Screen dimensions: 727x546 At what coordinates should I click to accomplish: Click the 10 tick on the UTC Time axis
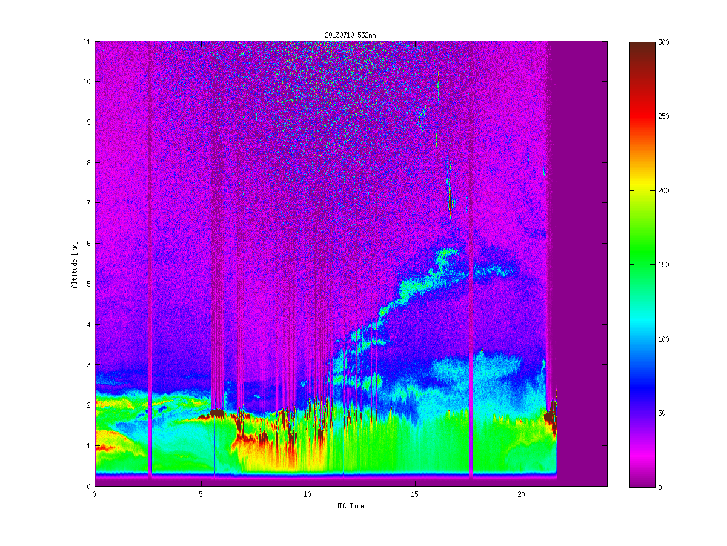coord(308,494)
